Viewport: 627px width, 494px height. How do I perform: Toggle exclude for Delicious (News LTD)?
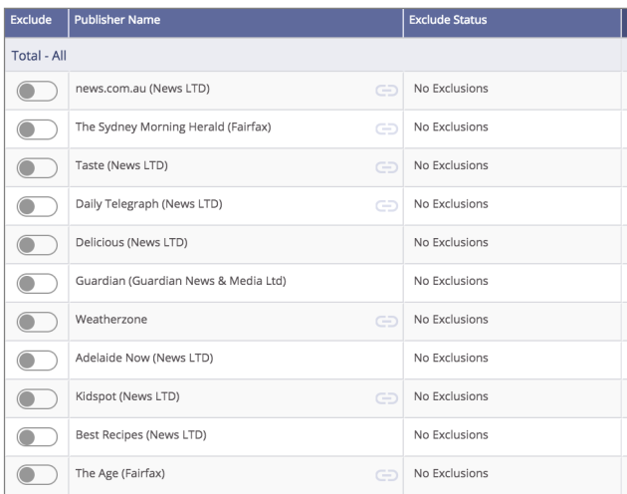click(37, 245)
